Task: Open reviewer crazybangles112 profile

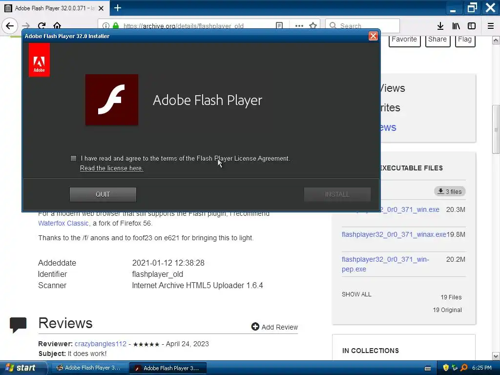Action: [x=101, y=344]
